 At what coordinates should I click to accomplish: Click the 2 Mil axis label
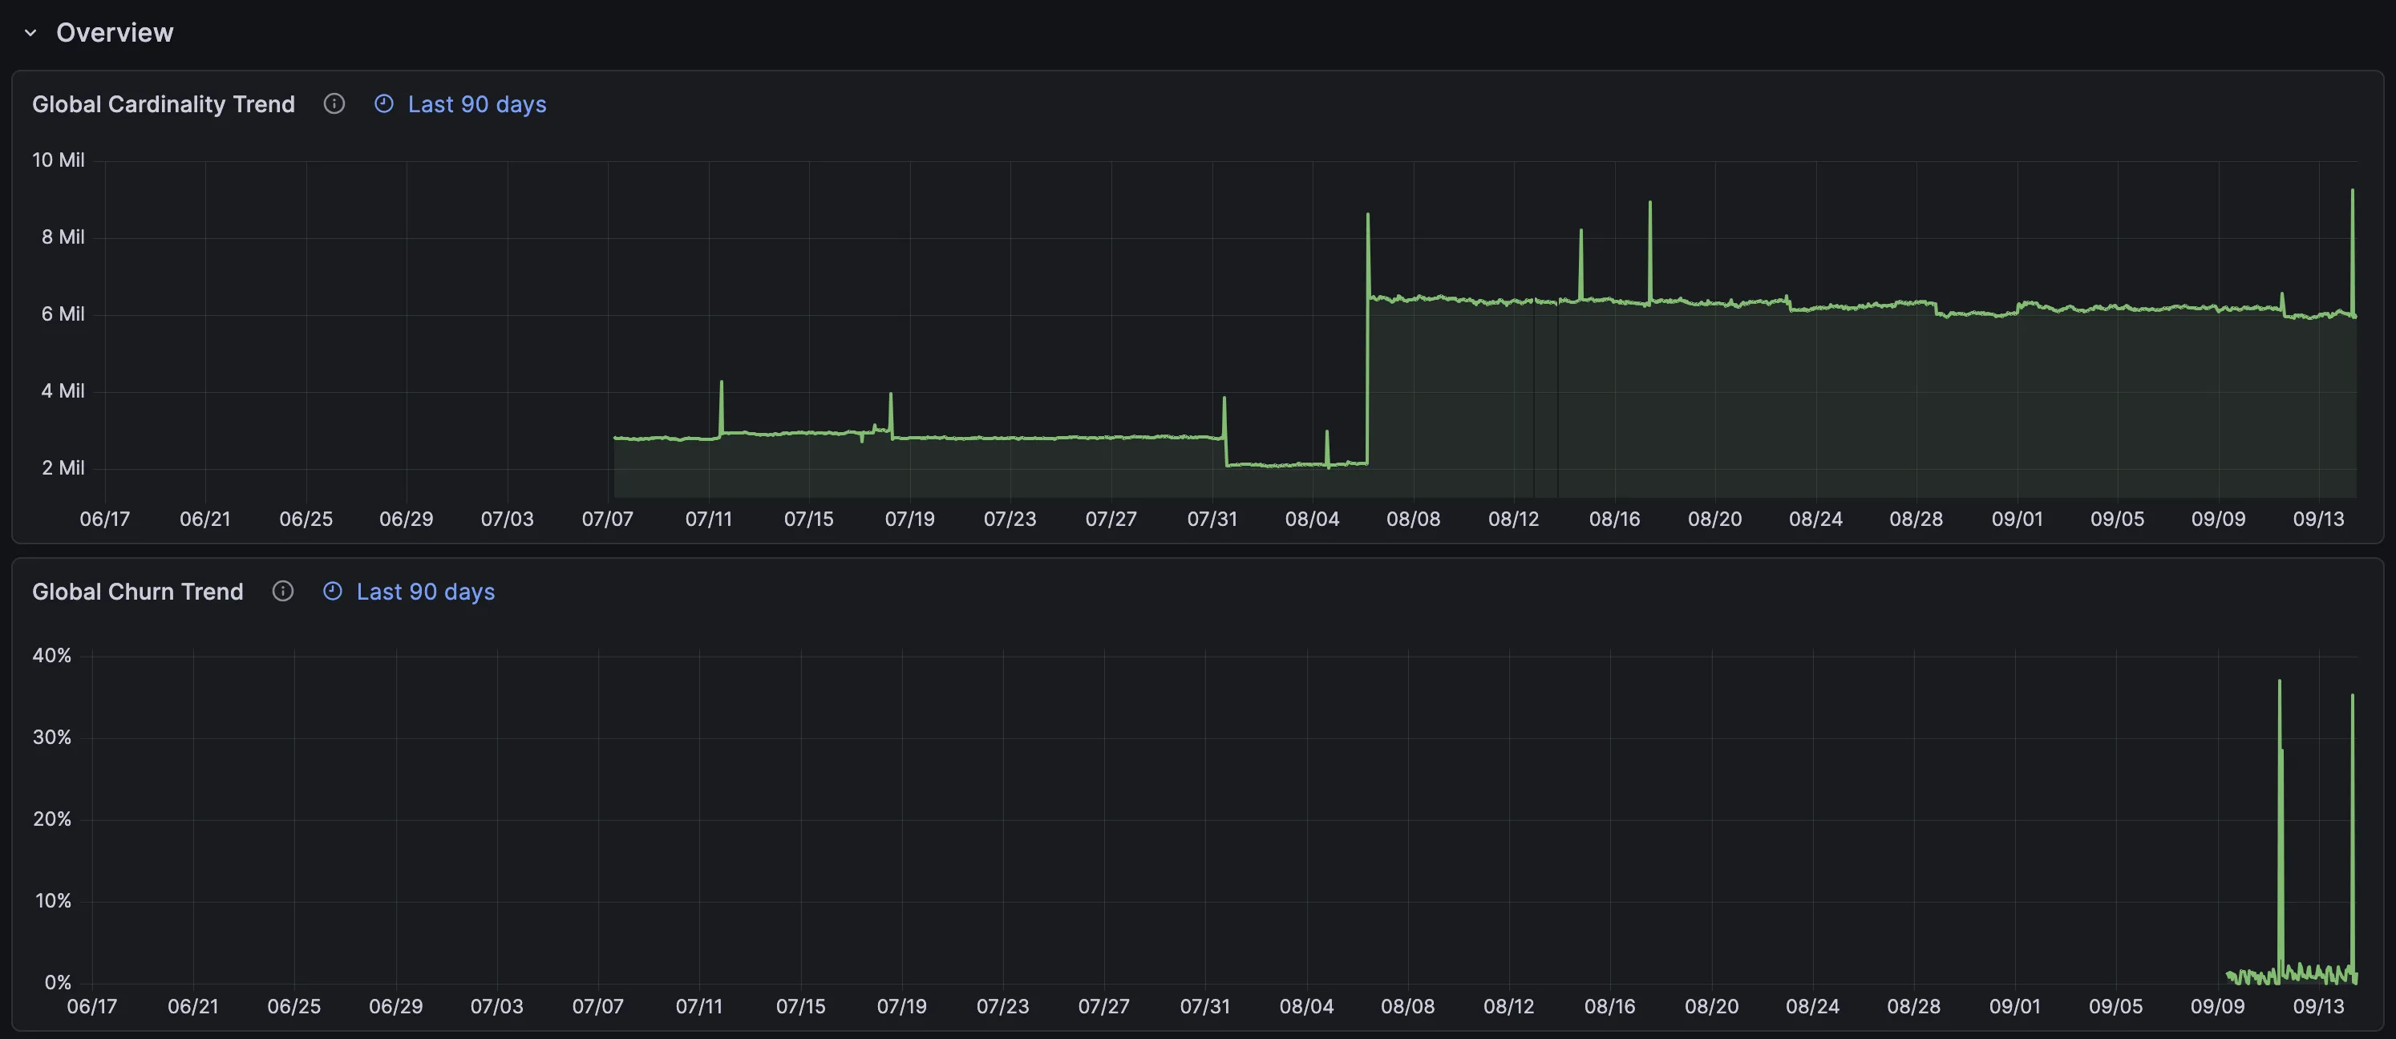coord(63,468)
